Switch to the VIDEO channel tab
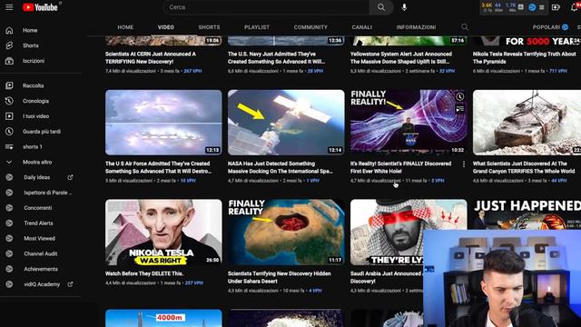 tap(165, 27)
